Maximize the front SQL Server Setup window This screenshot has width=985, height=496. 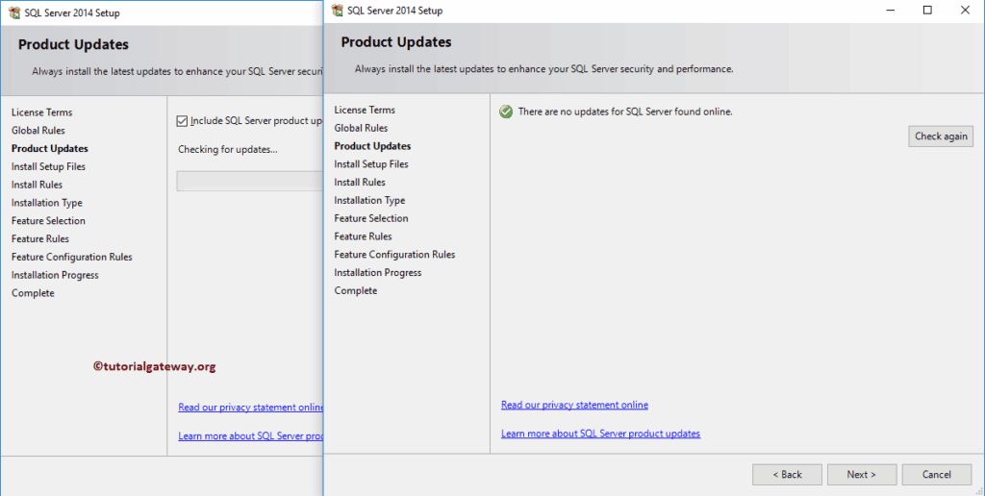coord(927,10)
